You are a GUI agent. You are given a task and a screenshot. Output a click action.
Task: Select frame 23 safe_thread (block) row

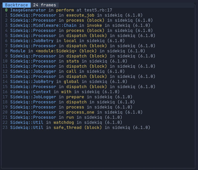pos(98,127)
